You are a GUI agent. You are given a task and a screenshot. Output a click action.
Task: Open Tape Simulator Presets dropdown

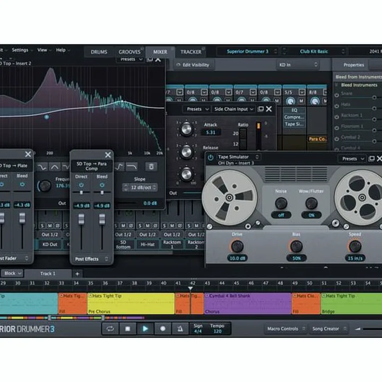[x=353, y=159]
